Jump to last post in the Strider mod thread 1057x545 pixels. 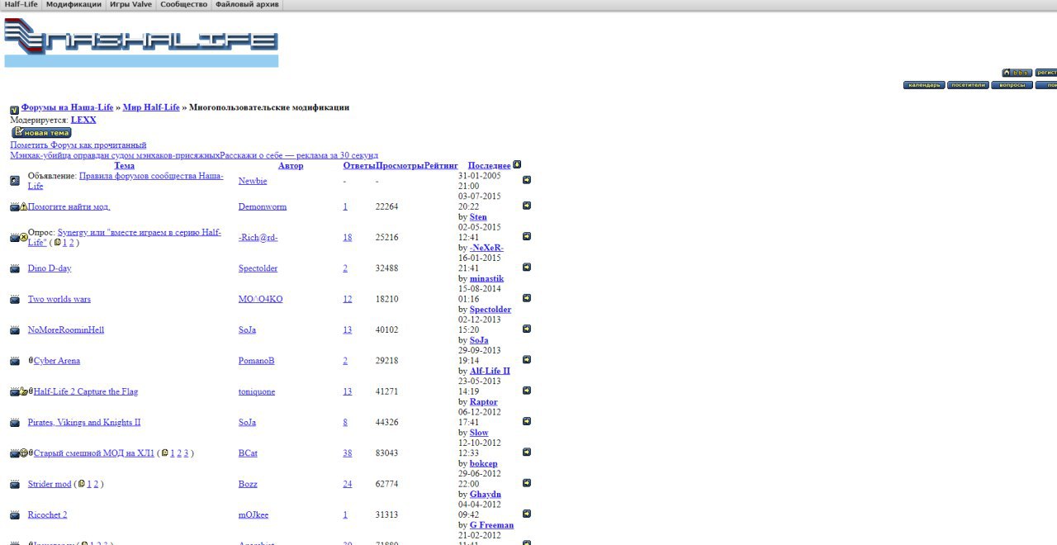(527, 483)
